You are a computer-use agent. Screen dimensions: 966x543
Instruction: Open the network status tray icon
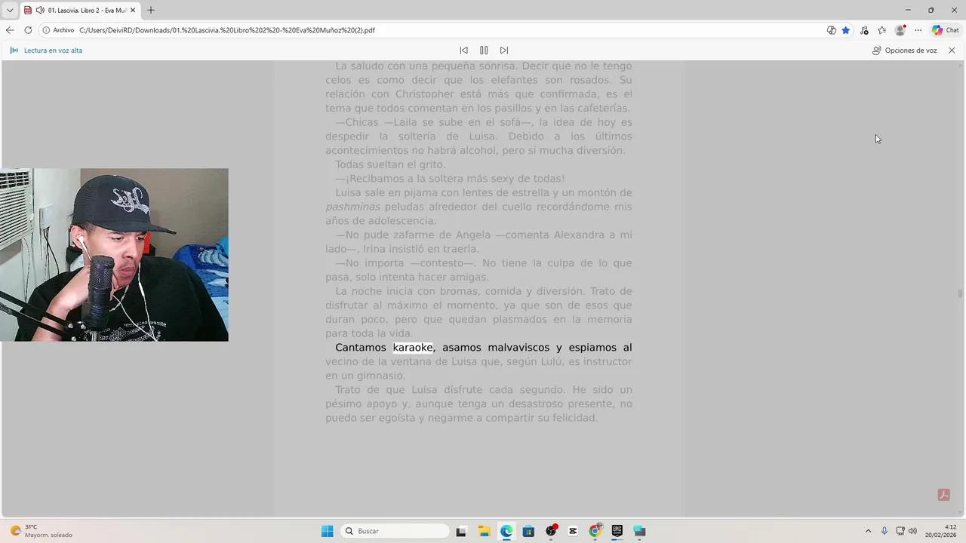901,531
